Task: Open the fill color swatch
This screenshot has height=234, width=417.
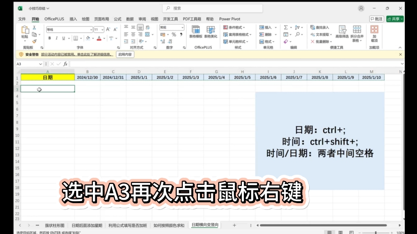Action: pyautogui.click(x=88, y=38)
